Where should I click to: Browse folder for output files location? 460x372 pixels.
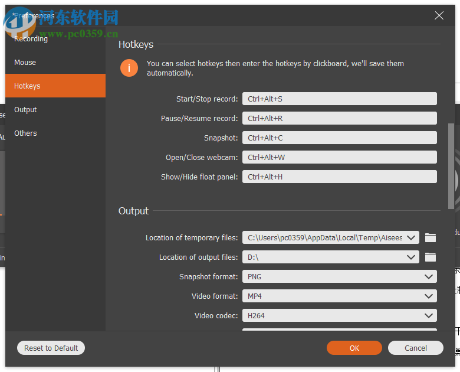pyautogui.click(x=431, y=257)
